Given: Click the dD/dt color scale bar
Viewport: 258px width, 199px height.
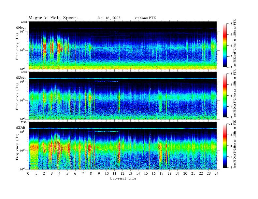Looking at the screenshot, I should click(x=225, y=96).
